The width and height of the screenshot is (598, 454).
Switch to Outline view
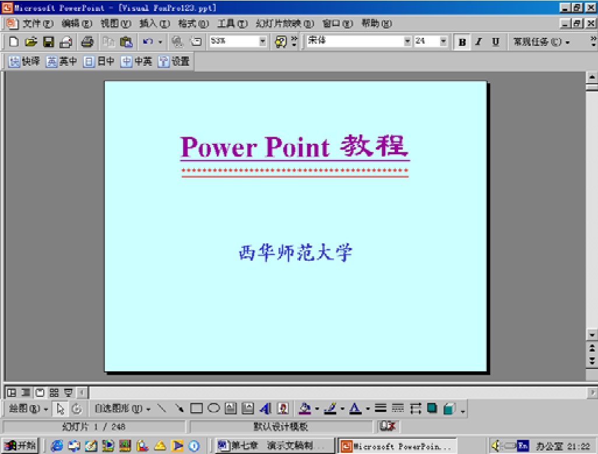coord(26,392)
